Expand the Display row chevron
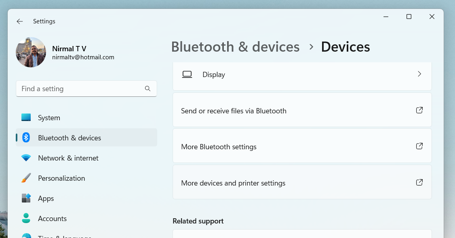Screen dimensions: 455x238 (419, 74)
